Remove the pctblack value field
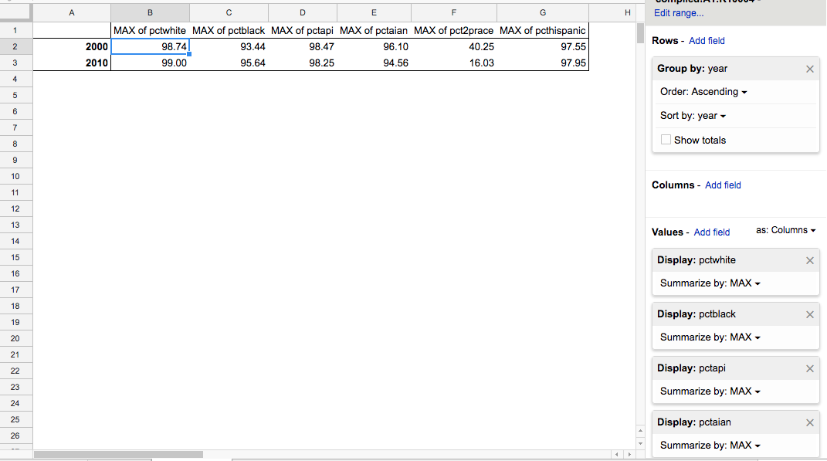 click(809, 314)
